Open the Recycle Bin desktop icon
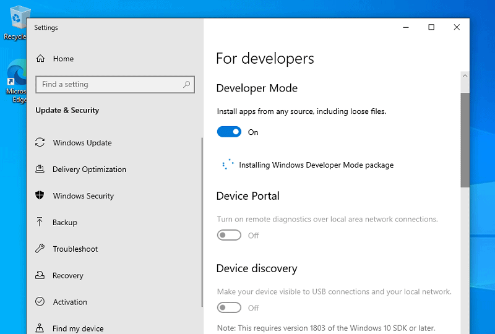 [16, 23]
